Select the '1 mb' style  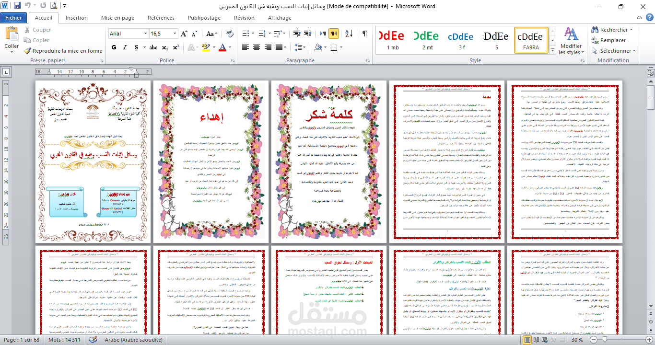393,40
